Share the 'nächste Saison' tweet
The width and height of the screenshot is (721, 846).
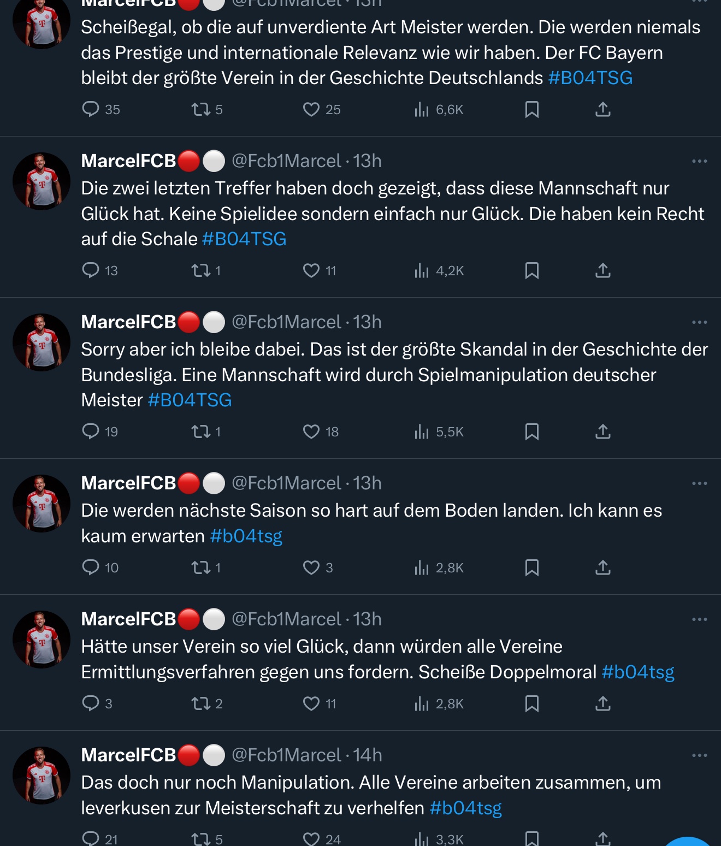[602, 568]
